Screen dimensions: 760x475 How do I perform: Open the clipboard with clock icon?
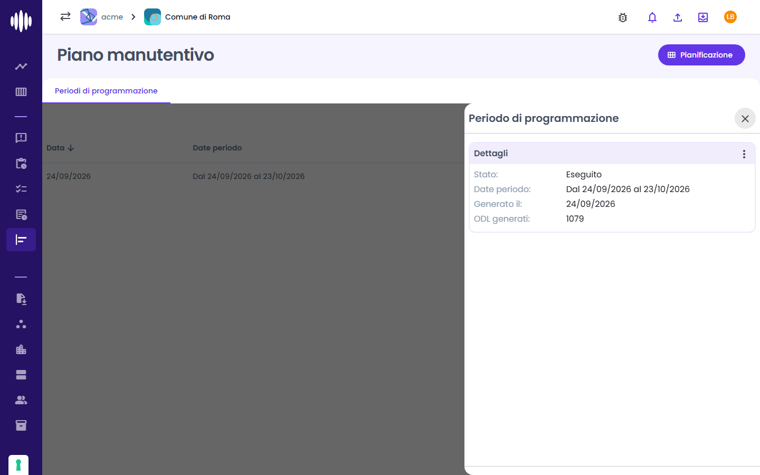tap(21, 163)
